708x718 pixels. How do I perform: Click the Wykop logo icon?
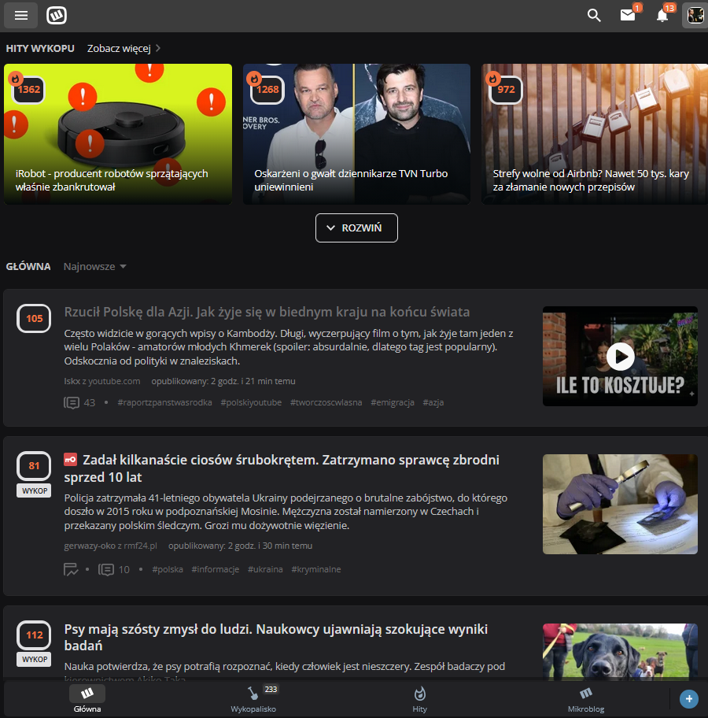(57, 15)
